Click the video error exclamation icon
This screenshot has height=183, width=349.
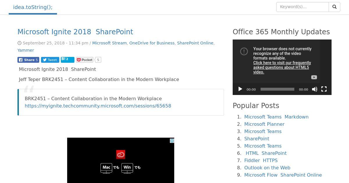click(x=244, y=51)
